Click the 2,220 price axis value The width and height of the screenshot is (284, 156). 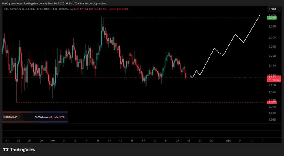[x=272, y=56]
